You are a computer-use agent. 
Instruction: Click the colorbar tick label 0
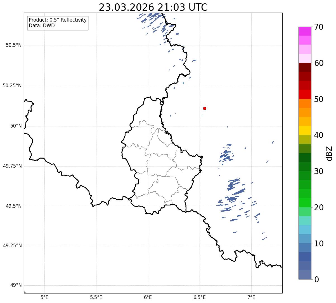click(316, 279)
